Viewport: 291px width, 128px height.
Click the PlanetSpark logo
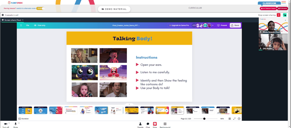click(15, 3)
